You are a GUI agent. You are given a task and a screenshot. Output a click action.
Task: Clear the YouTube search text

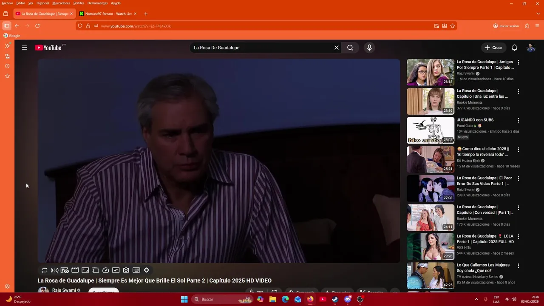[337, 48]
